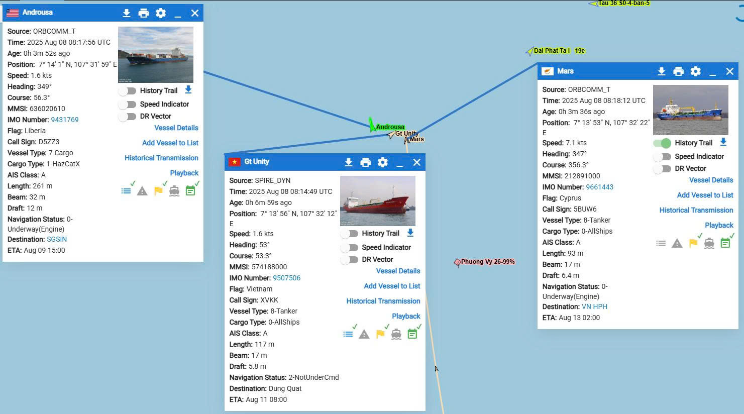The width and height of the screenshot is (744, 414).
Task: Click the Gt Unity vessel photo thumbnail
Action: (x=377, y=200)
